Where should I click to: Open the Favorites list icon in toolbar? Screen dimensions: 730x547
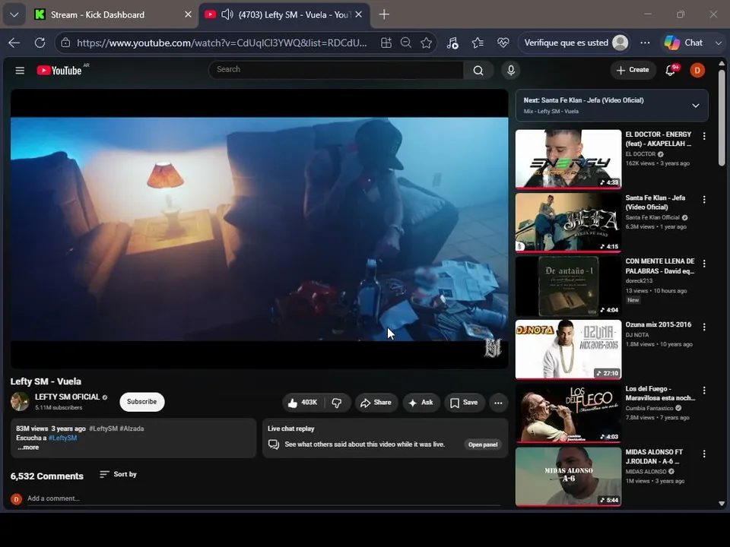pos(478,43)
